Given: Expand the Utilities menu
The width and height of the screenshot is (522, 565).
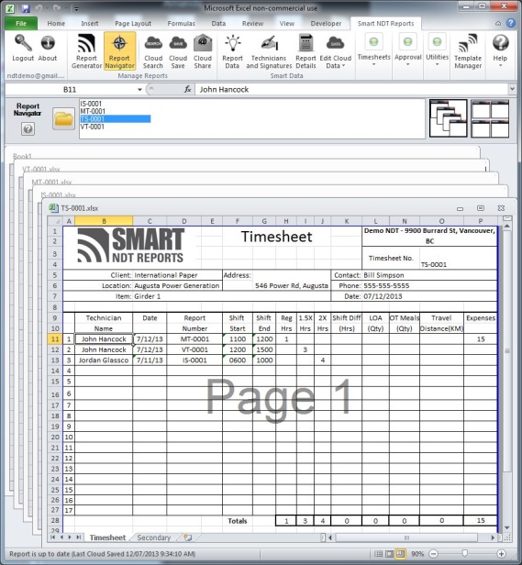Looking at the screenshot, I should (x=437, y=50).
